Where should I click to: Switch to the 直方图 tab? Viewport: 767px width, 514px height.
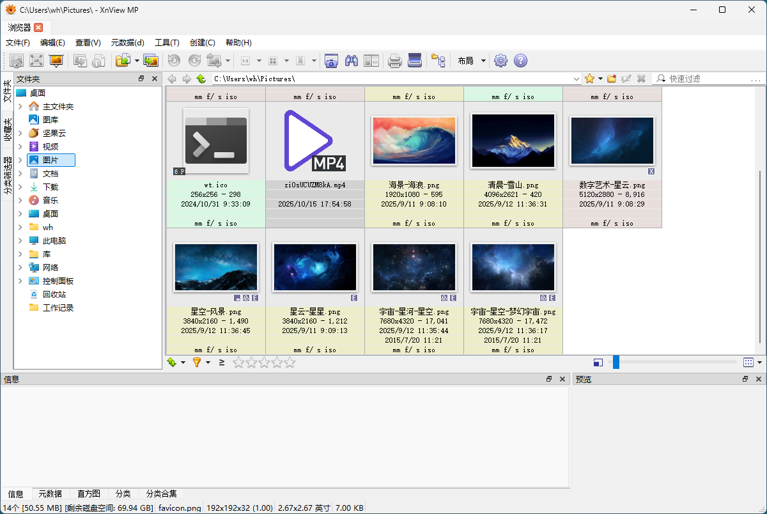pos(89,494)
